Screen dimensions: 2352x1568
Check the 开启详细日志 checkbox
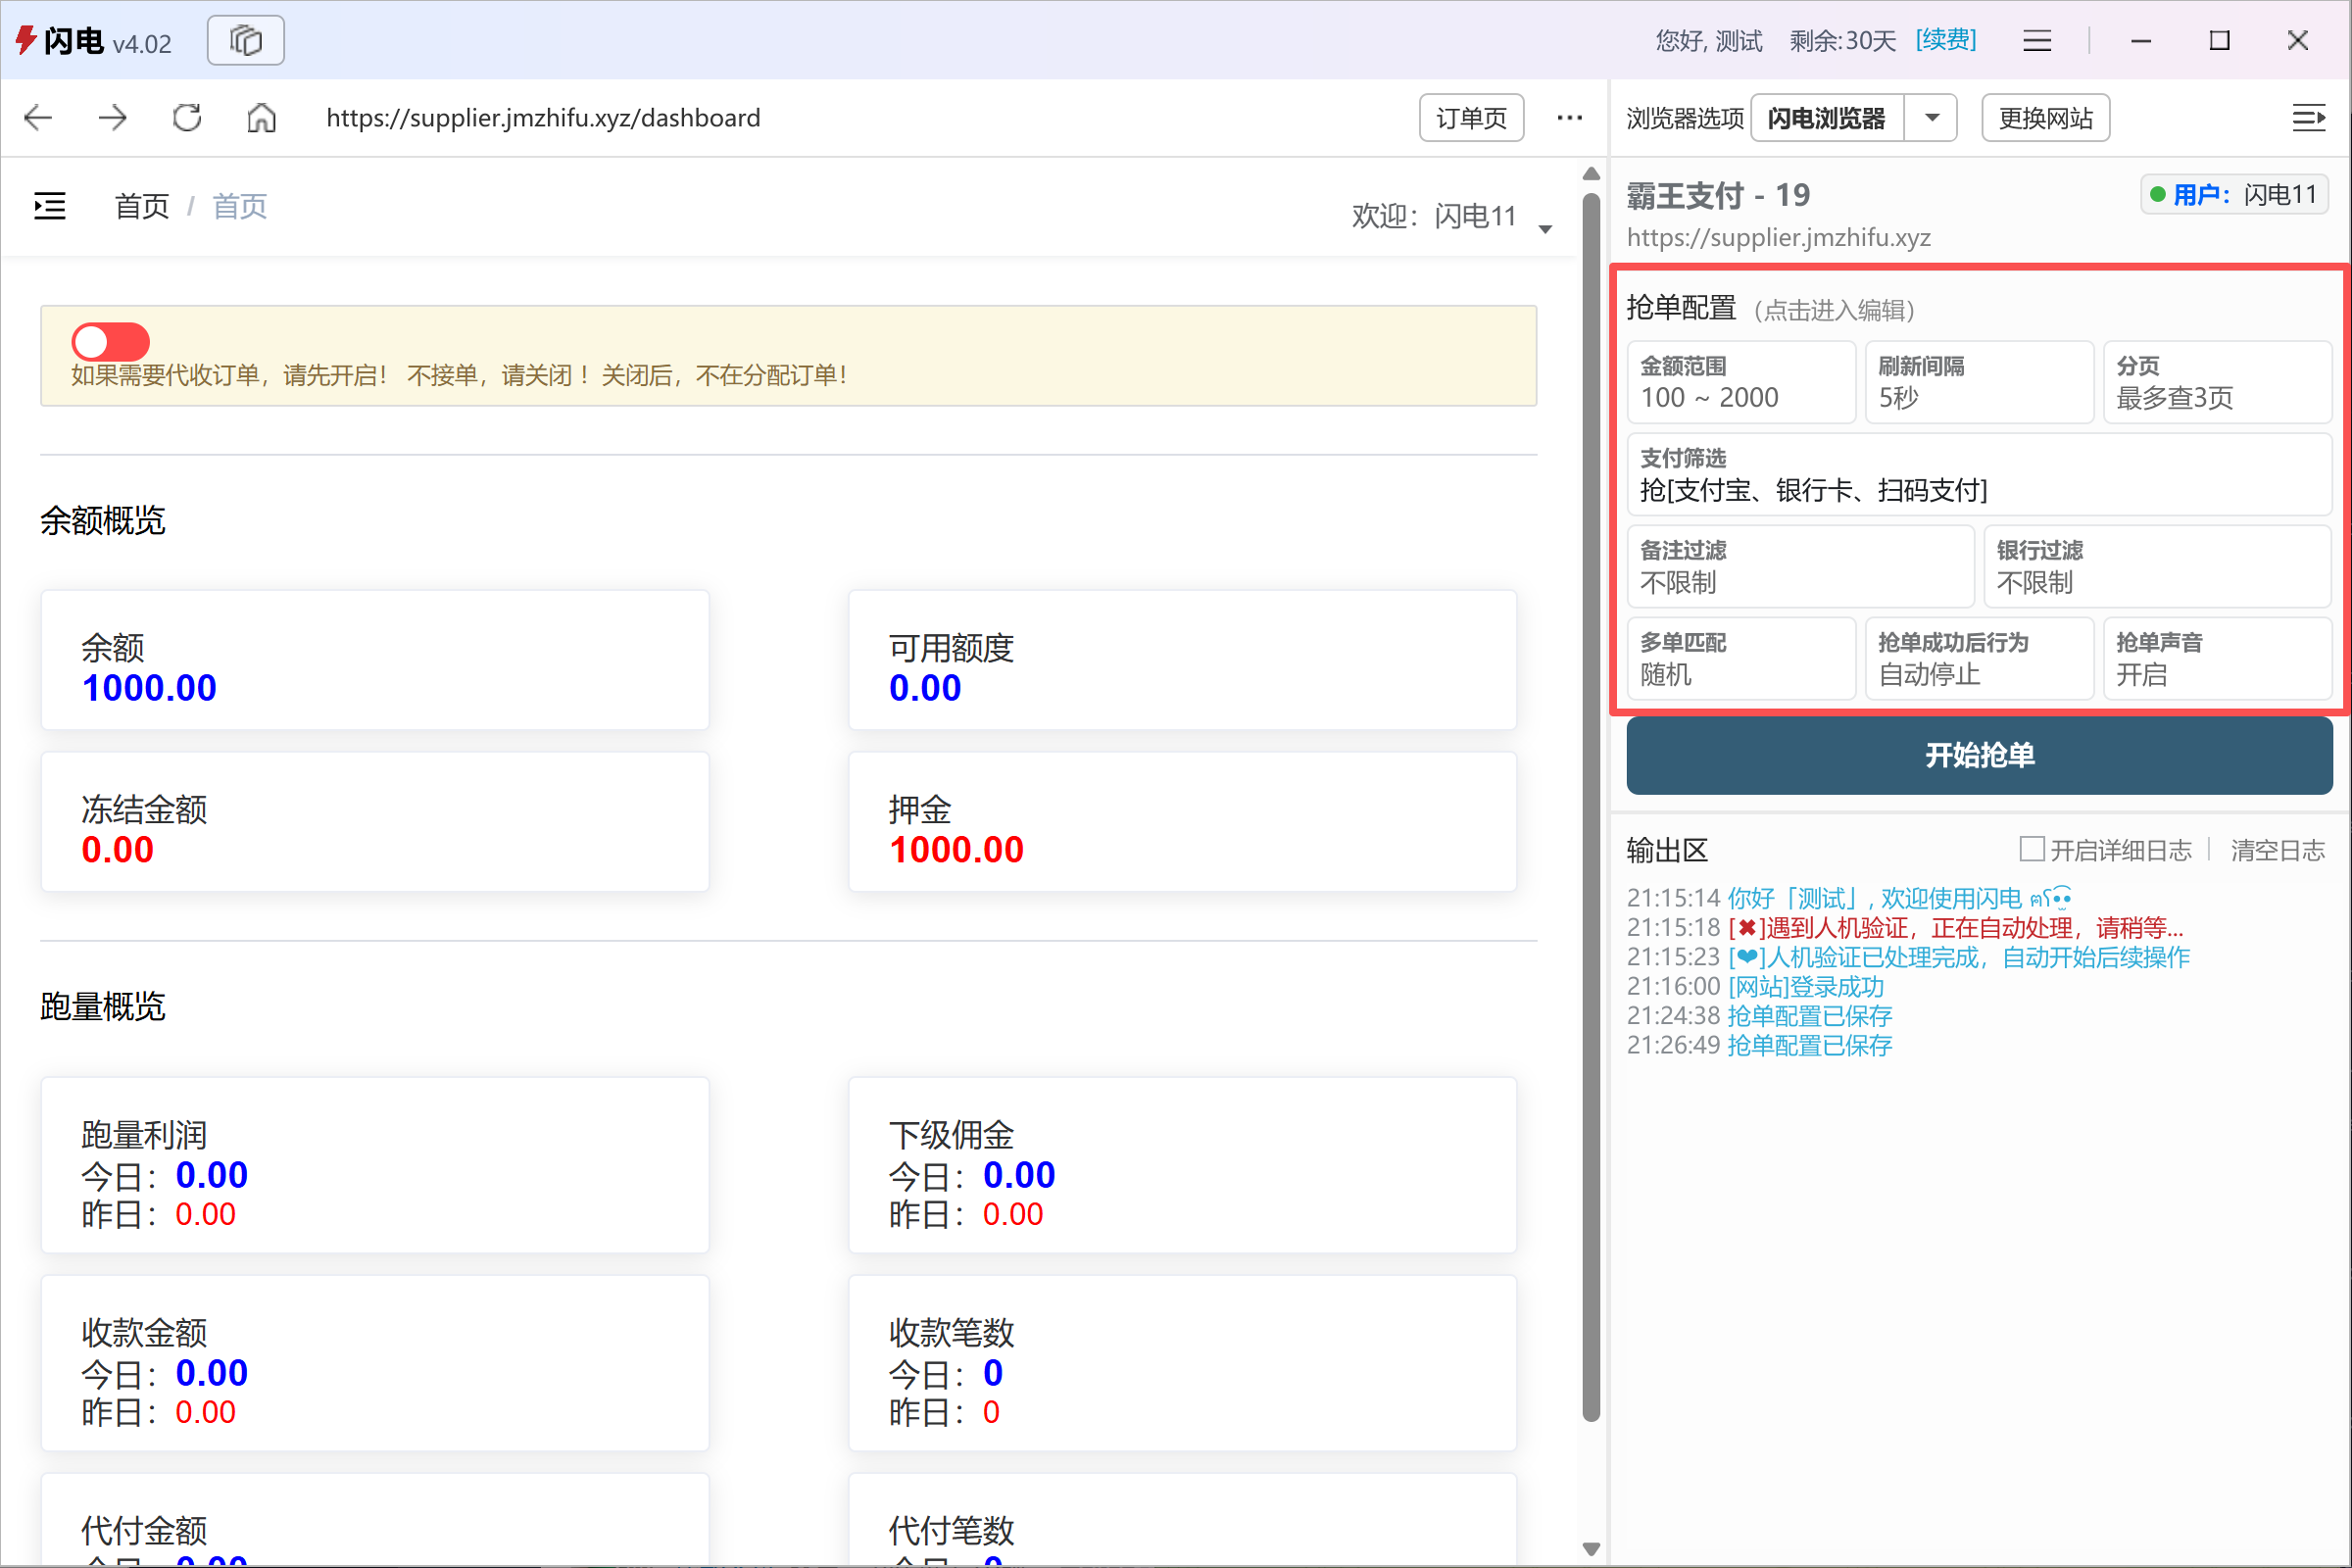tap(2031, 848)
